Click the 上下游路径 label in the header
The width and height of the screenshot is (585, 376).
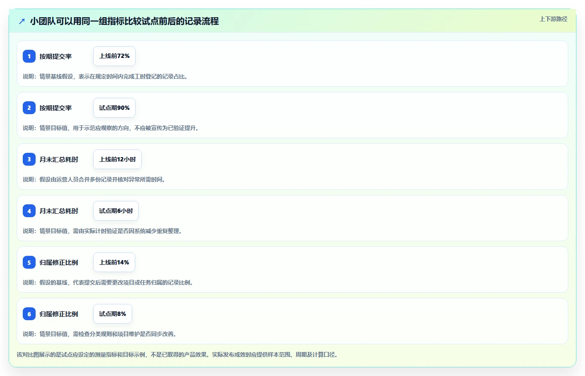coord(553,19)
